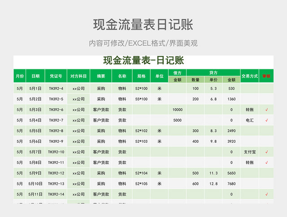Viewport: 287px width, 217px height.
Task: Select voucher cell TH392-5
Action: pyautogui.click(x=56, y=99)
